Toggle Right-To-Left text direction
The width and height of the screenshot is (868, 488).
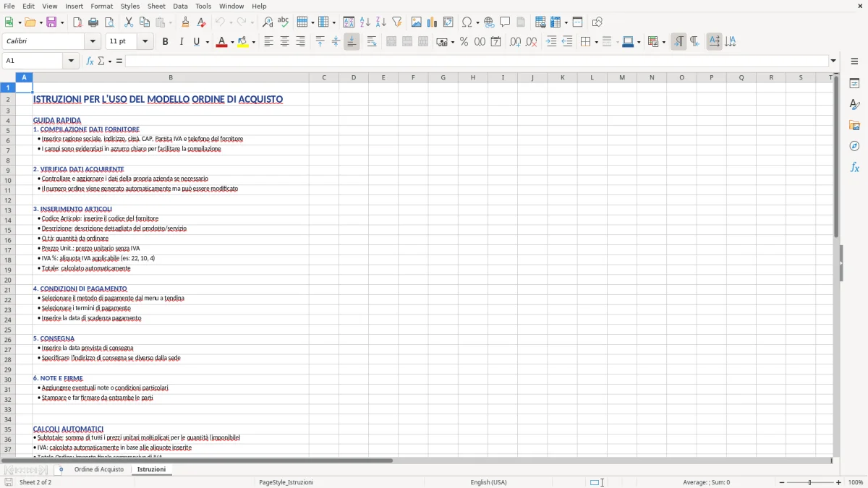tap(694, 42)
